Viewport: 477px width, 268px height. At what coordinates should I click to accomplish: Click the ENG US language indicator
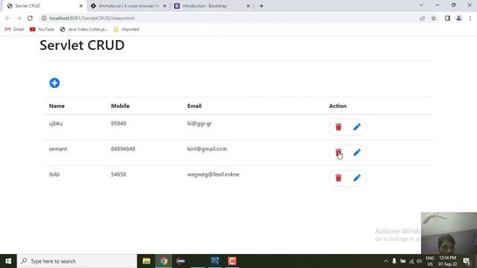[x=430, y=261]
